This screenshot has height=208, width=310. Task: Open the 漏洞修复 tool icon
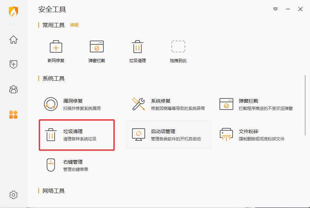pyautogui.click(x=51, y=104)
